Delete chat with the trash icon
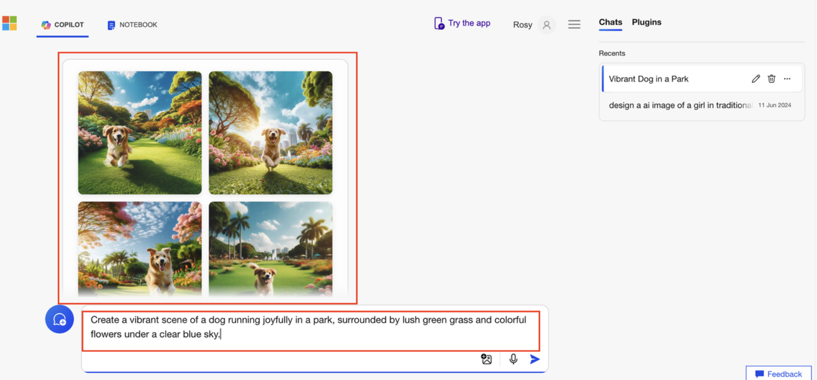The image size is (817, 380). click(771, 79)
